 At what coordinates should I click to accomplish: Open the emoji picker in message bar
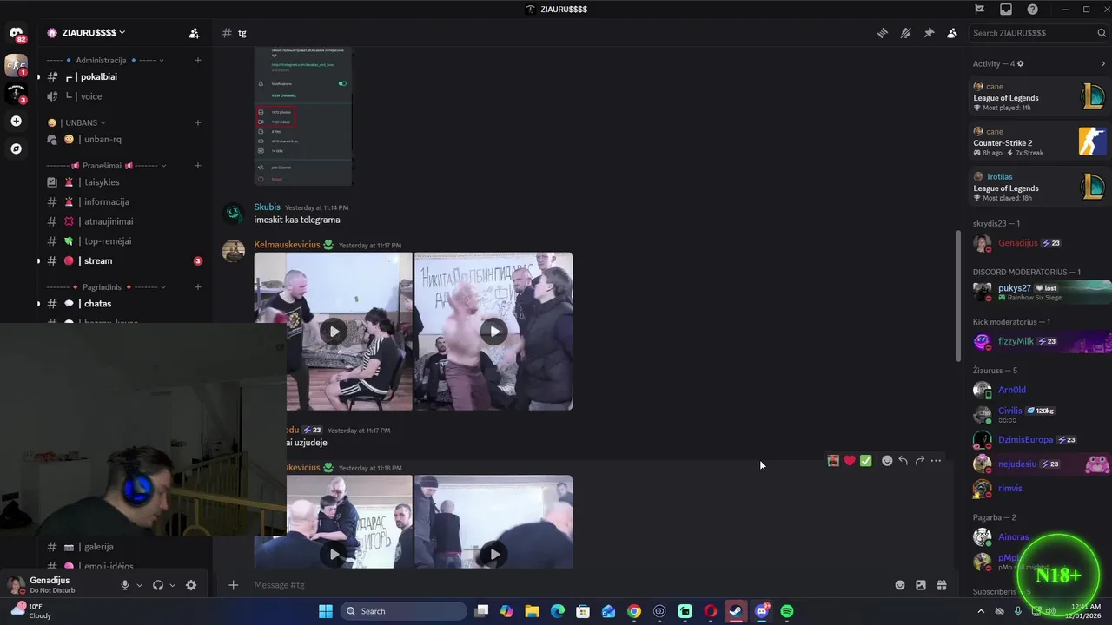click(900, 585)
